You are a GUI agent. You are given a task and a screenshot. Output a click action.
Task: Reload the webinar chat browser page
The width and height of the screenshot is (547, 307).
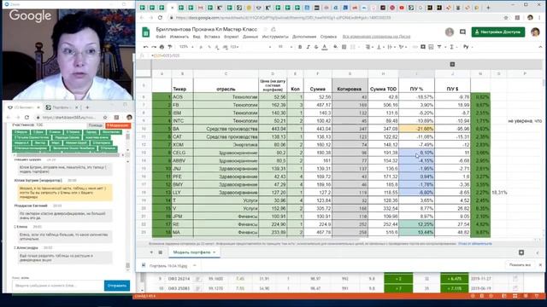pos(26,118)
